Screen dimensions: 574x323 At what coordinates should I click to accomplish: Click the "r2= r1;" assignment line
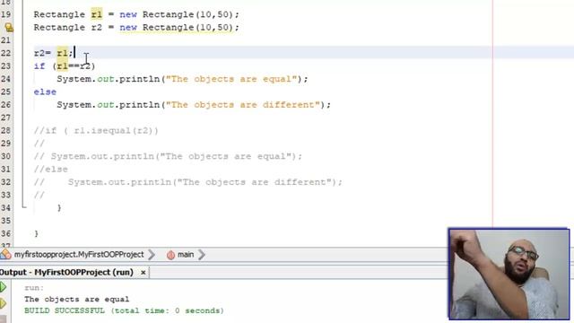[54, 53]
